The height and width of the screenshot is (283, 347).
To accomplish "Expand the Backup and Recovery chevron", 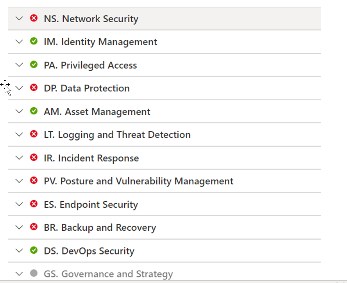I will (x=19, y=227).
